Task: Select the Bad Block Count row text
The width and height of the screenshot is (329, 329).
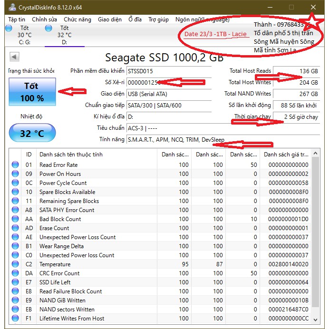Action: (x=60, y=219)
